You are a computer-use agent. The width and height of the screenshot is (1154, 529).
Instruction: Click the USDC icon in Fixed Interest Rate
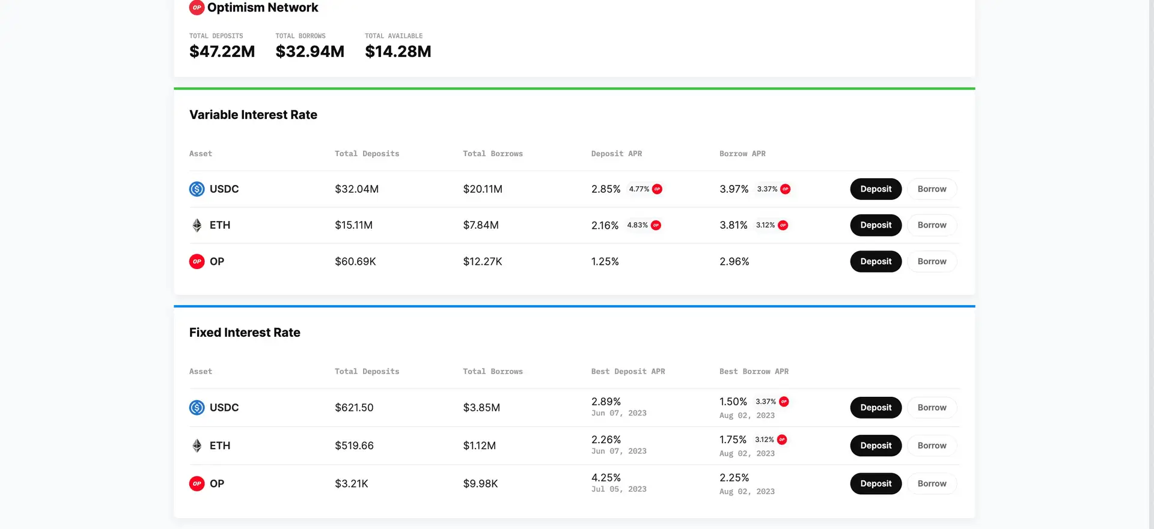[197, 408]
